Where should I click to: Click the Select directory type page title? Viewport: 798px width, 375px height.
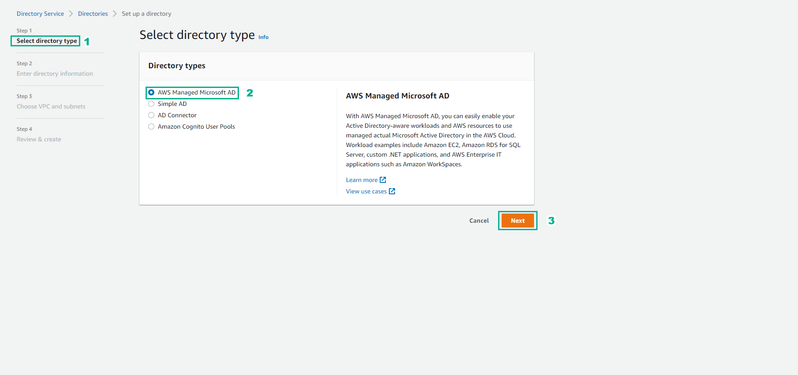[x=197, y=35]
